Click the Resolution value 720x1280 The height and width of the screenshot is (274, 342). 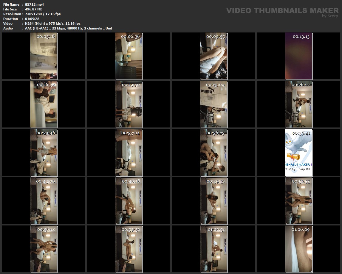click(x=34, y=14)
